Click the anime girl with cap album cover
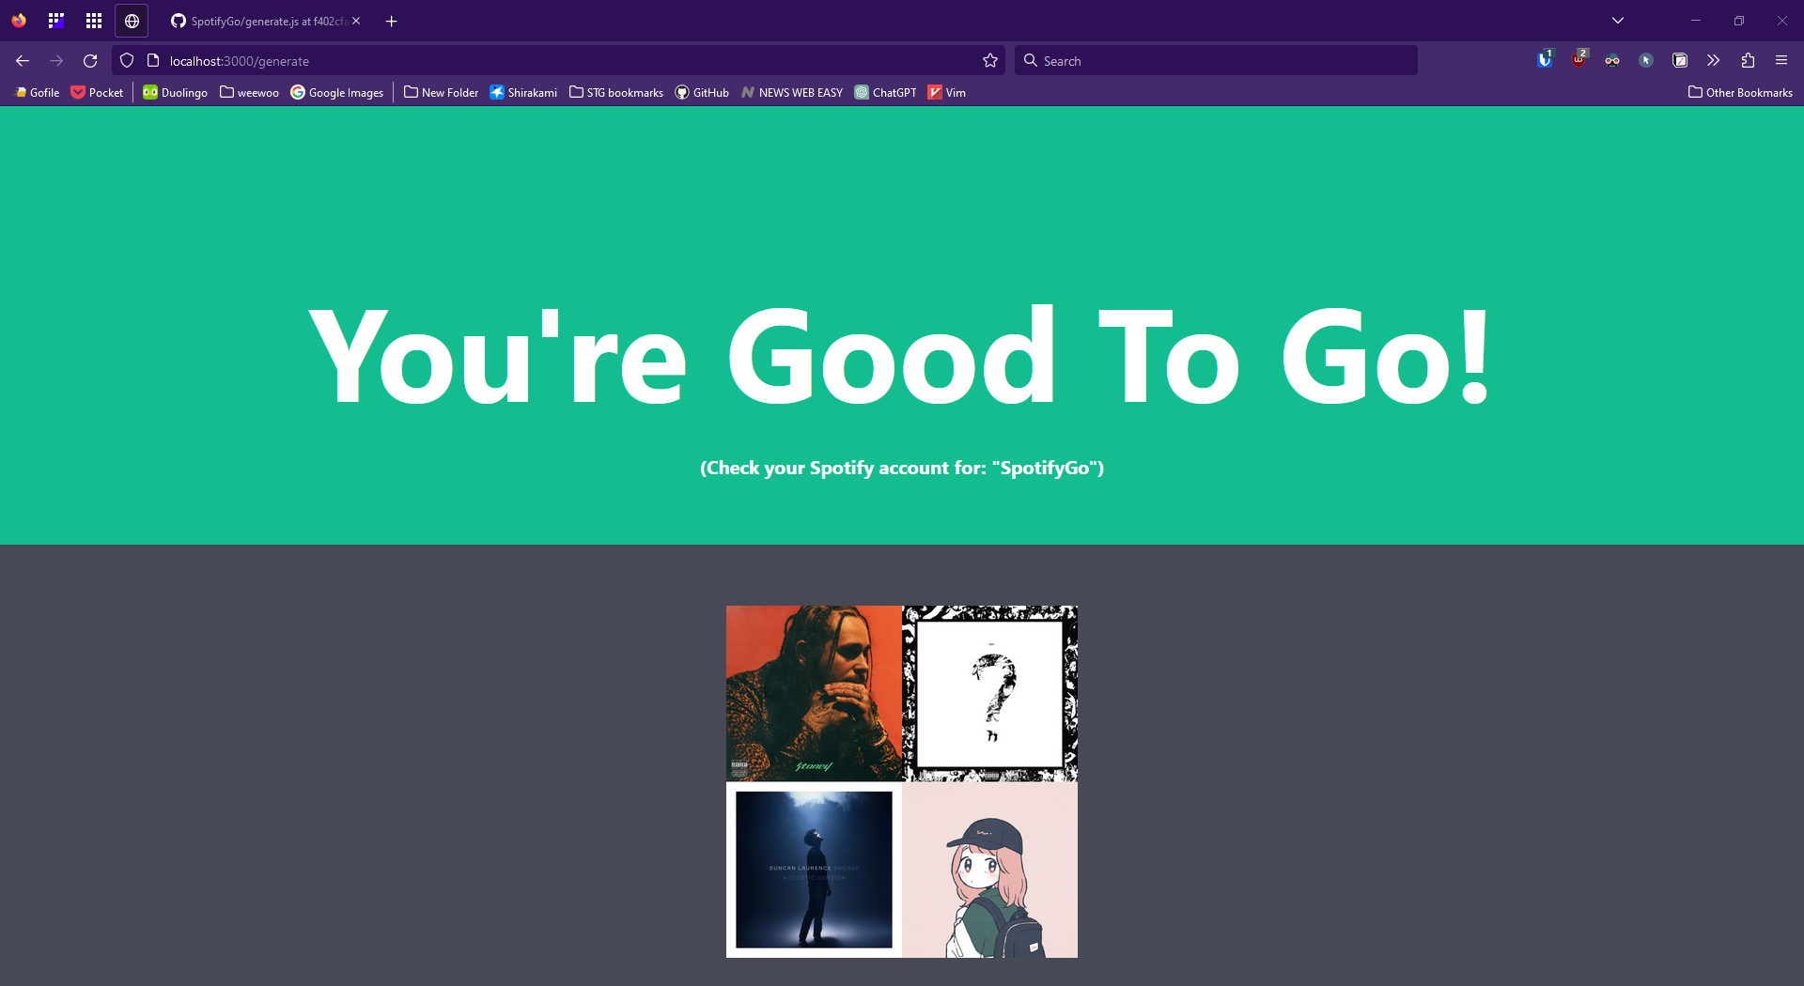 (990, 870)
